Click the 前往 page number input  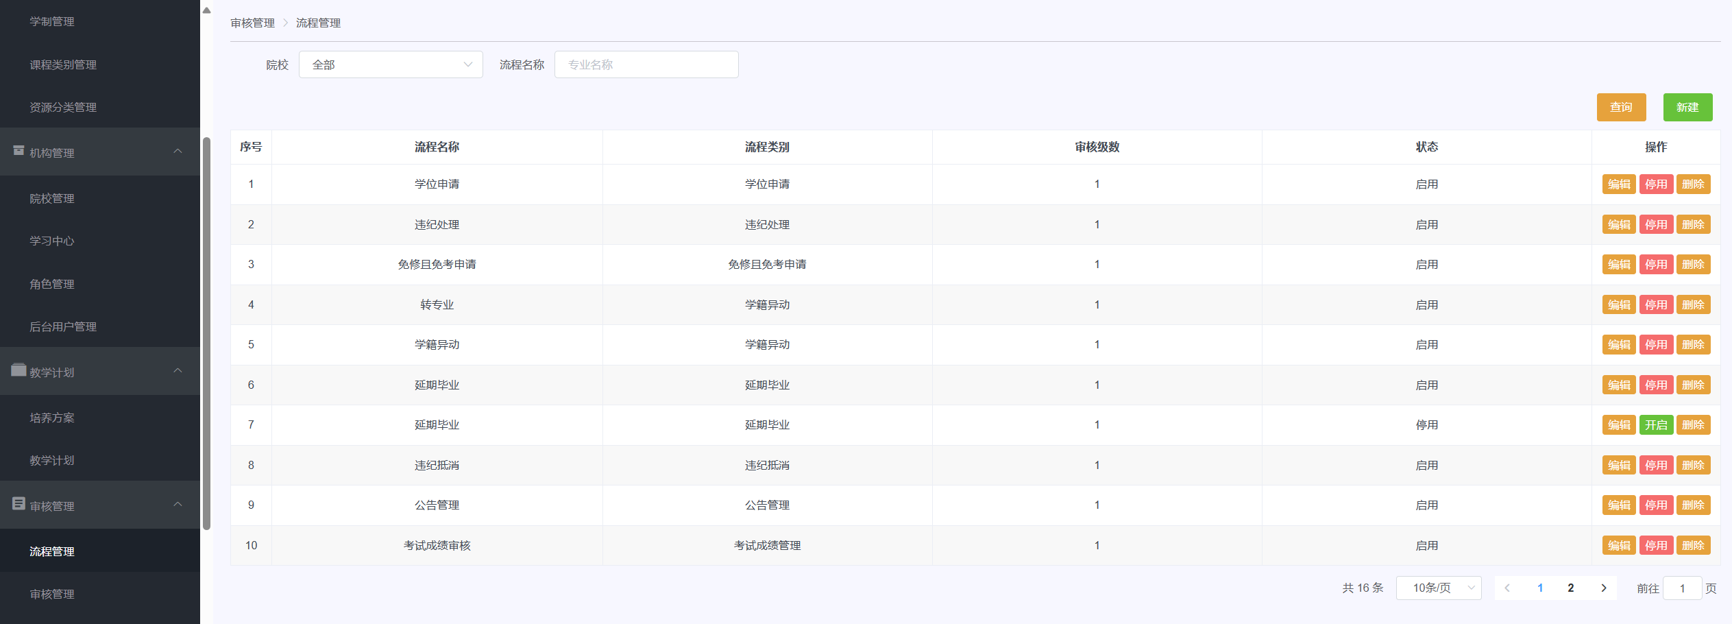(x=1682, y=588)
